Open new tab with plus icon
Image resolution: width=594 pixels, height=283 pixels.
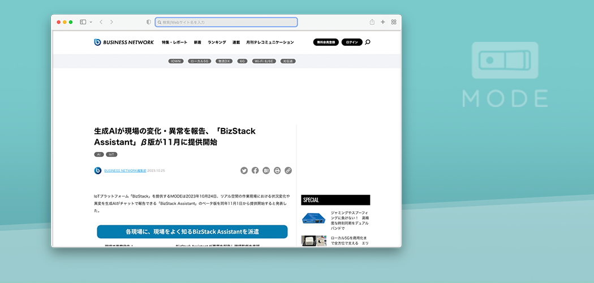coord(383,22)
